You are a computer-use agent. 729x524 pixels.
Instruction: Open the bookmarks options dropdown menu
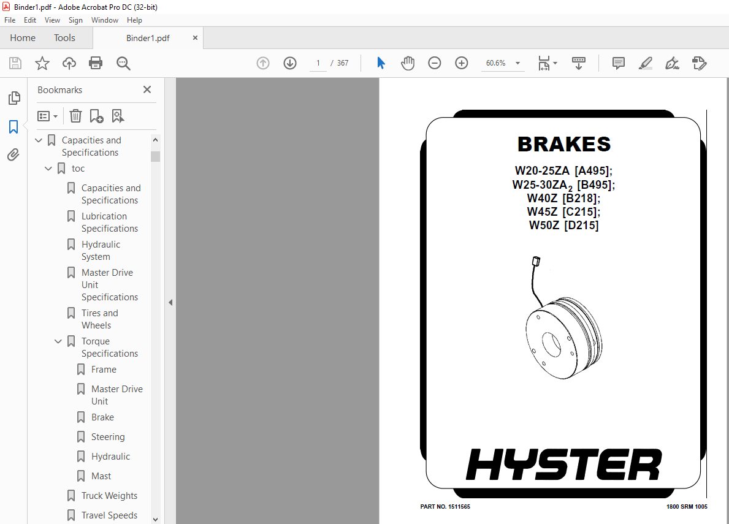coord(47,116)
